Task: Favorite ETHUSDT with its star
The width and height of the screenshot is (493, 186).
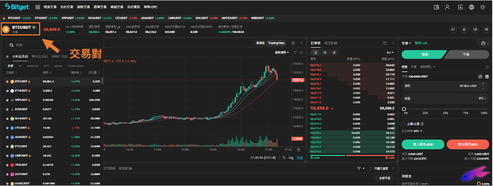Action: point(7,91)
